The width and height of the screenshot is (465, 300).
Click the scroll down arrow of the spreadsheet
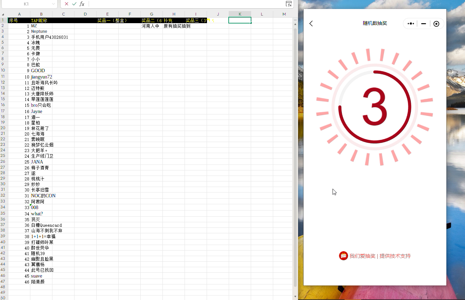[x=295, y=297]
